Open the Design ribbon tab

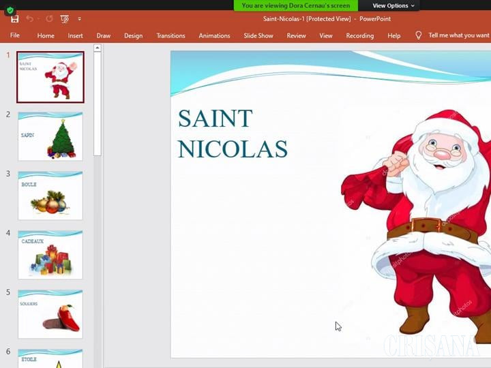[x=133, y=35]
